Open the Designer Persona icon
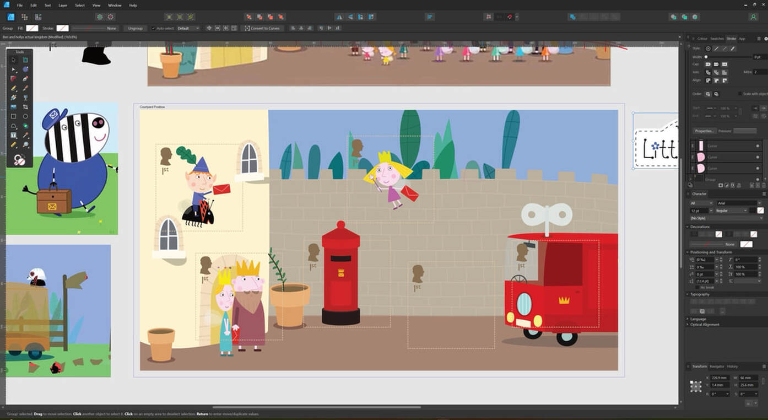 tap(10, 17)
